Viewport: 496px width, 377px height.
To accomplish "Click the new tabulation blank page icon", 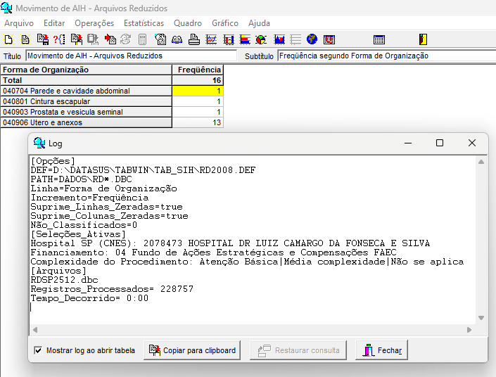I will coord(8,39).
